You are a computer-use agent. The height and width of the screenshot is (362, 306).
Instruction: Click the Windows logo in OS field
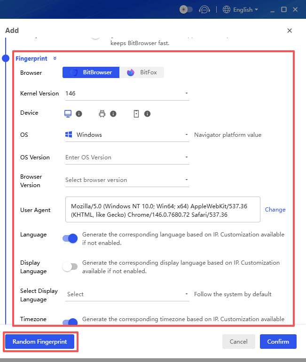point(69,134)
